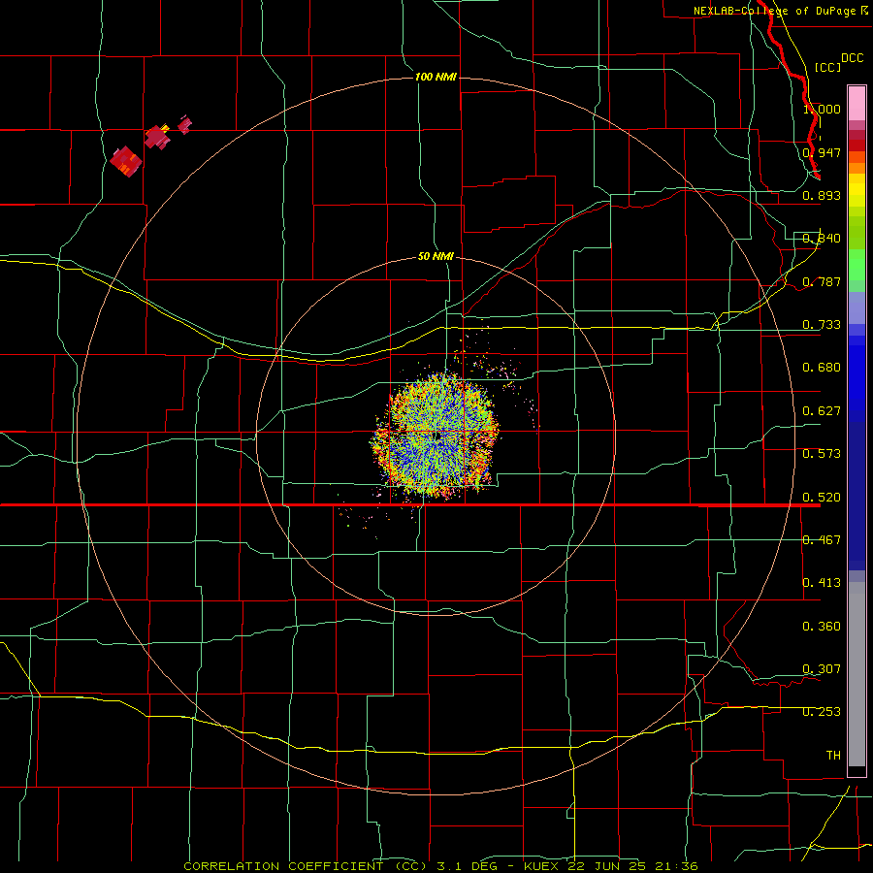Click the 50 NMI range ring label
The image size is (873, 873).
click(436, 256)
